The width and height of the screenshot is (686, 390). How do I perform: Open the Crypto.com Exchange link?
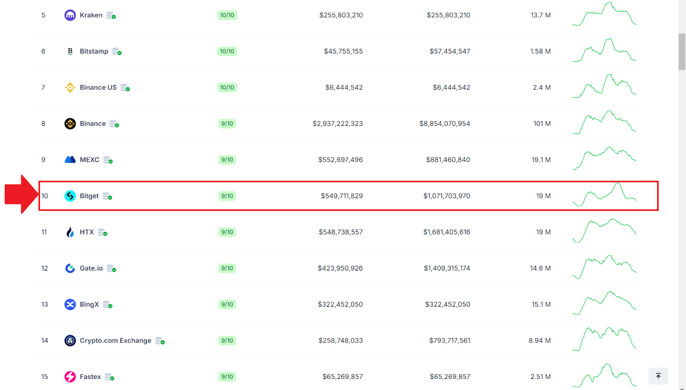[x=115, y=341]
